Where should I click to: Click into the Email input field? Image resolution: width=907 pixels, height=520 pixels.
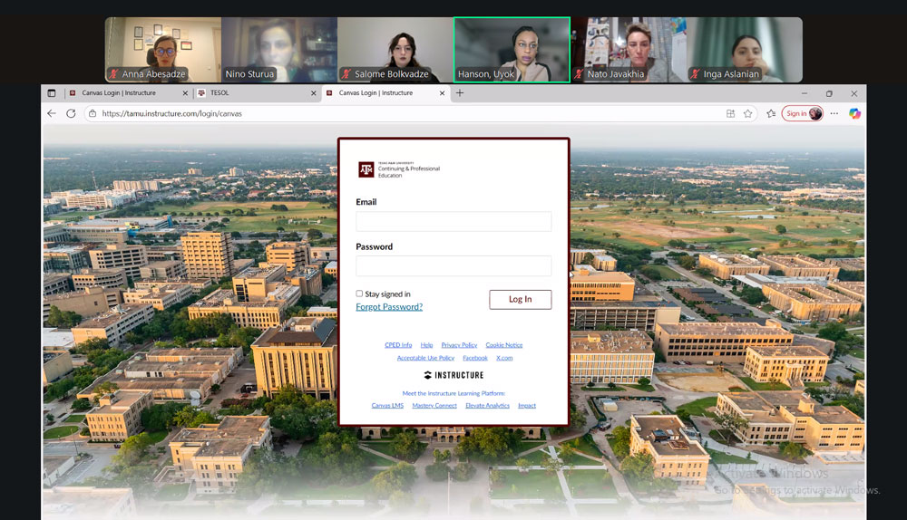click(x=453, y=222)
